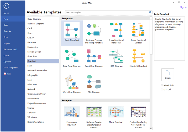Select the IDEF Diagram template icon

pos(116,56)
